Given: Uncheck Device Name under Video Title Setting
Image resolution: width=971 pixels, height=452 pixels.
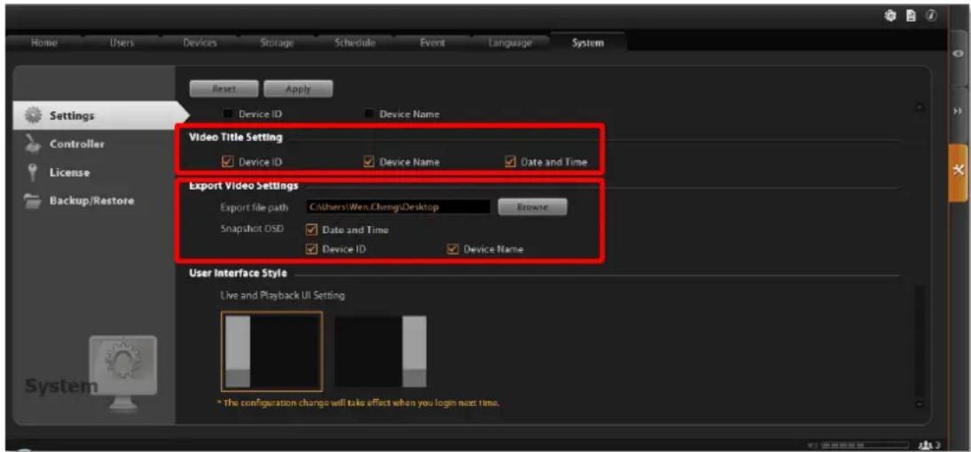Looking at the screenshot, I should pos(369,162).
